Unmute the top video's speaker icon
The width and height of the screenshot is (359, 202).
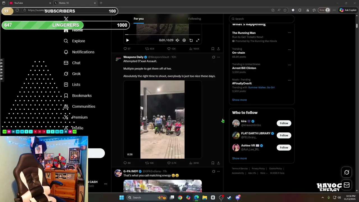(178, 40)
